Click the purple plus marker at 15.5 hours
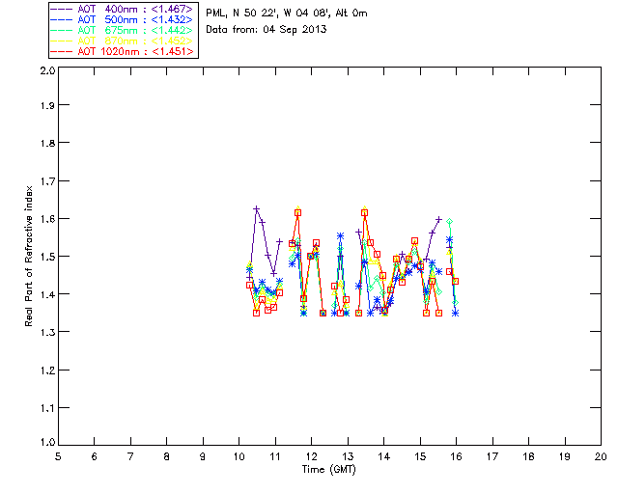This screenshot has height=494, width=618. tap(438, 219)
